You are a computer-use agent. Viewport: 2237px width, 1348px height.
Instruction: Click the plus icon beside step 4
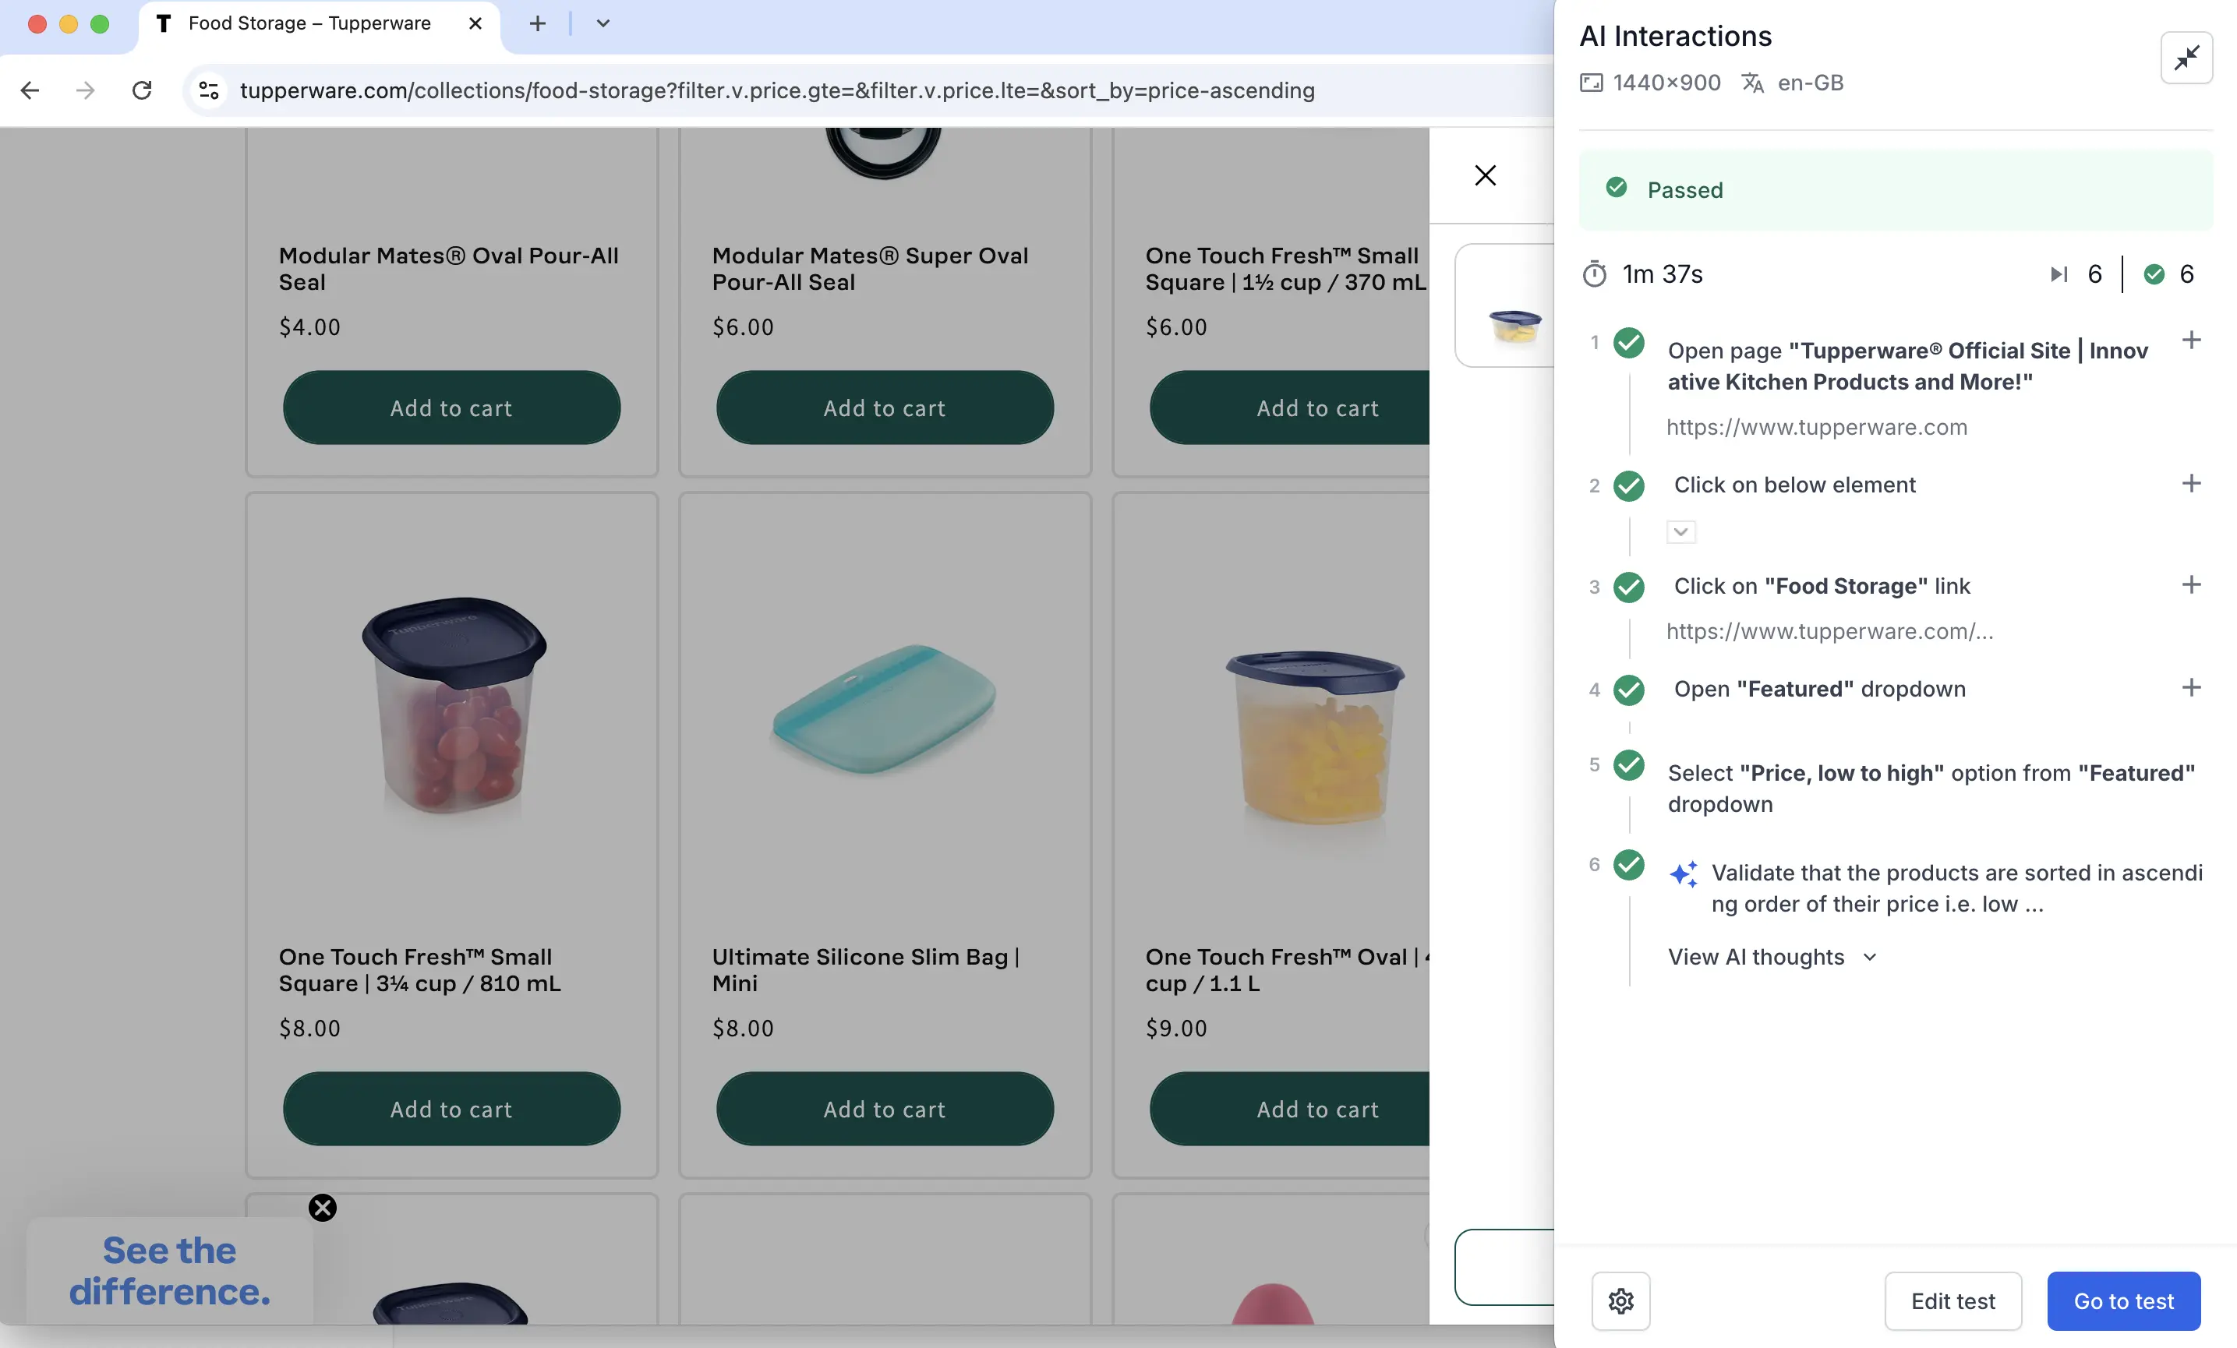[x=2191, y=687]
